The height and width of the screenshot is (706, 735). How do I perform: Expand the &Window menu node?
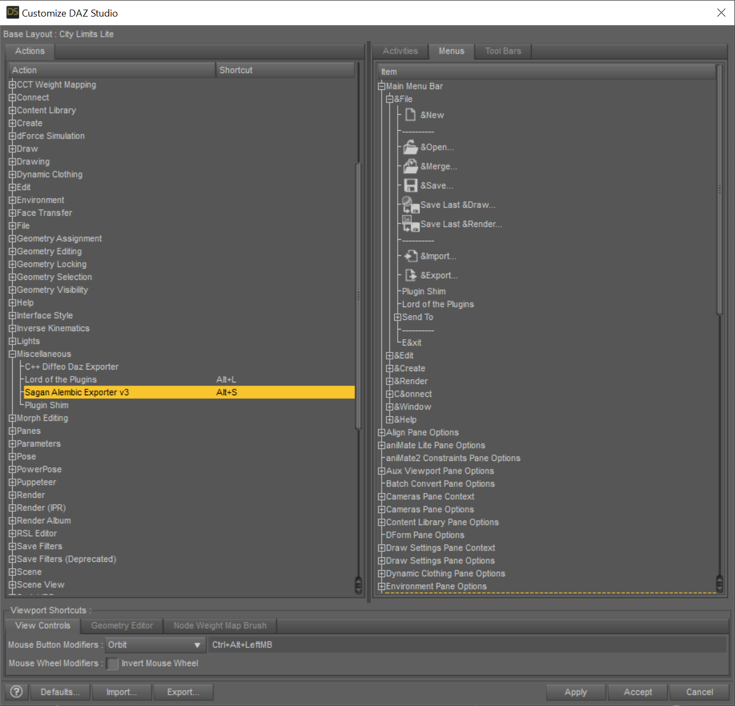(390, 406)
